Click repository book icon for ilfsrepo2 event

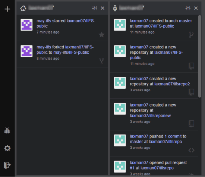(192, 92)
